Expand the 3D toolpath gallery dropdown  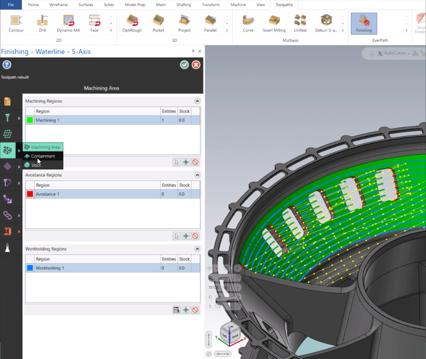coord(227,31)
